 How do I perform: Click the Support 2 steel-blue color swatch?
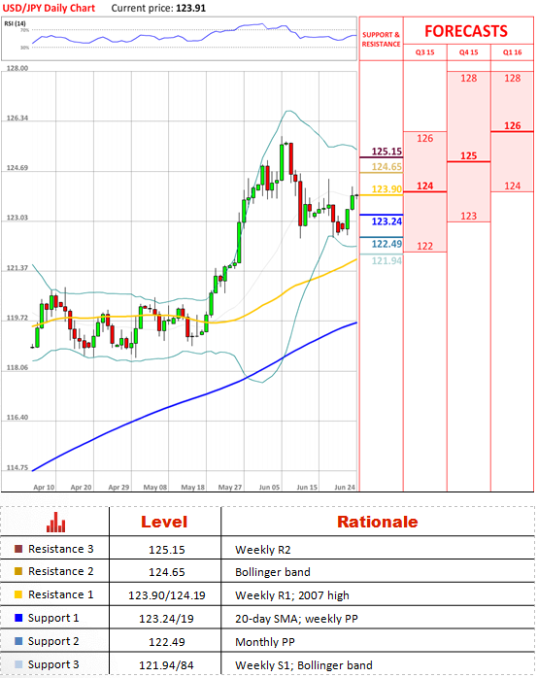click(x=18, y=641)
